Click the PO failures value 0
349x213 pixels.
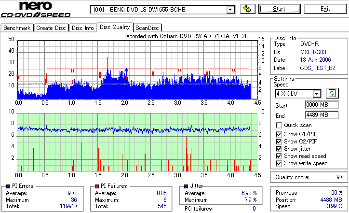click(254, 209)
